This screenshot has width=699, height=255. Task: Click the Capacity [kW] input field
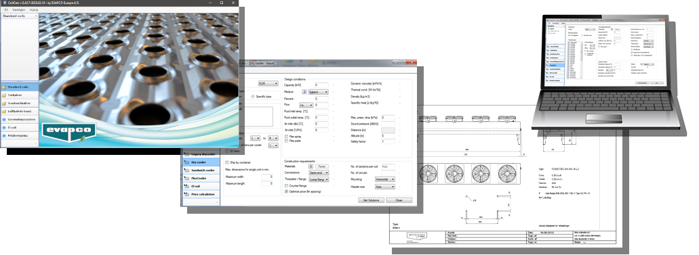point(321,85)
